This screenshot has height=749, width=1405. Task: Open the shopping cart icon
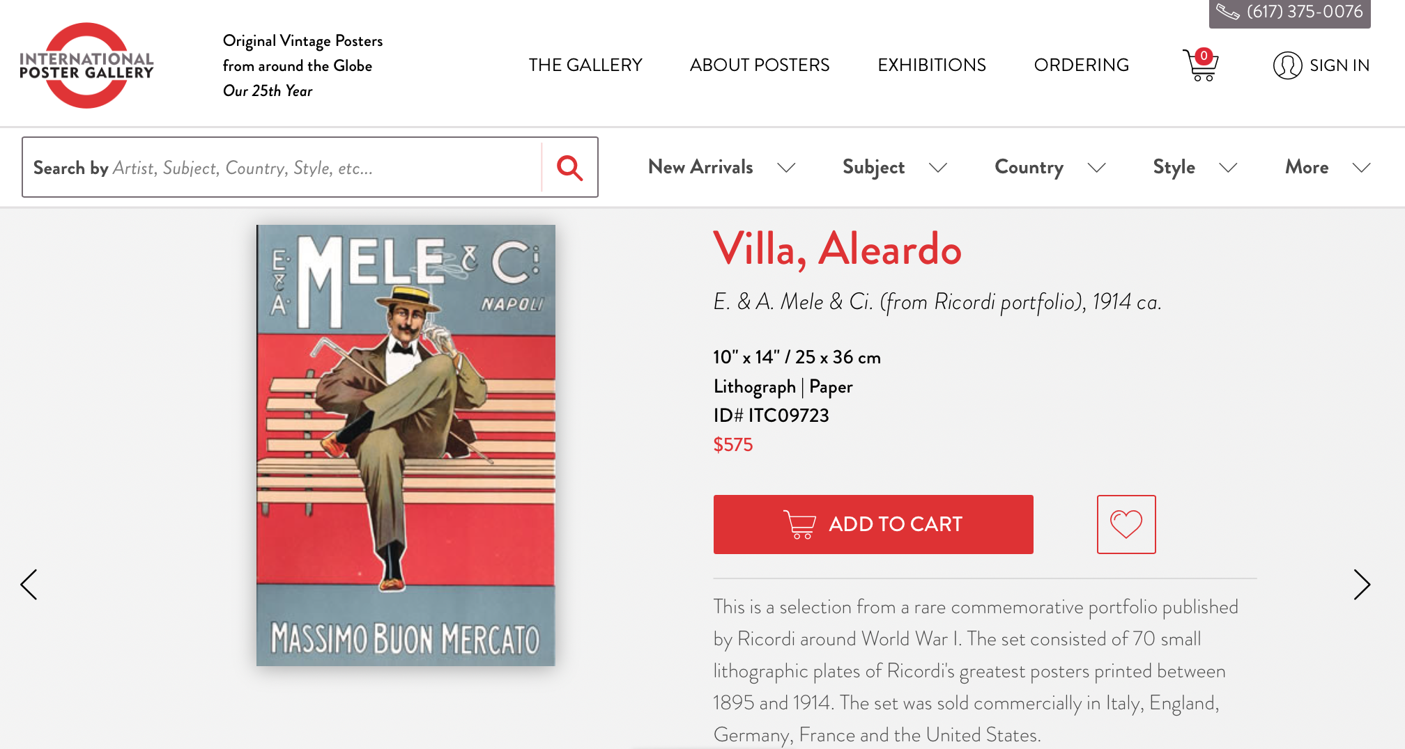point(1200,65)
